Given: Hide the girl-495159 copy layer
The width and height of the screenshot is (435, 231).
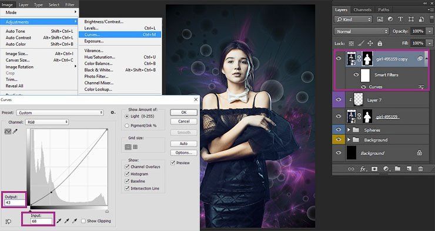Looking at the screenshot, I should [339, 59].
